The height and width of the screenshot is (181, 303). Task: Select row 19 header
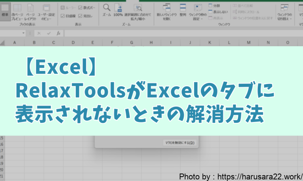point(2,163)
